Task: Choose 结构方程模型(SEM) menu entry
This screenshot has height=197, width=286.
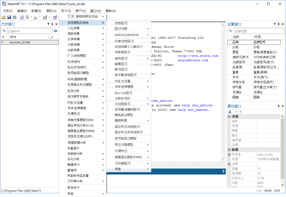Action: tap(83, 120)
